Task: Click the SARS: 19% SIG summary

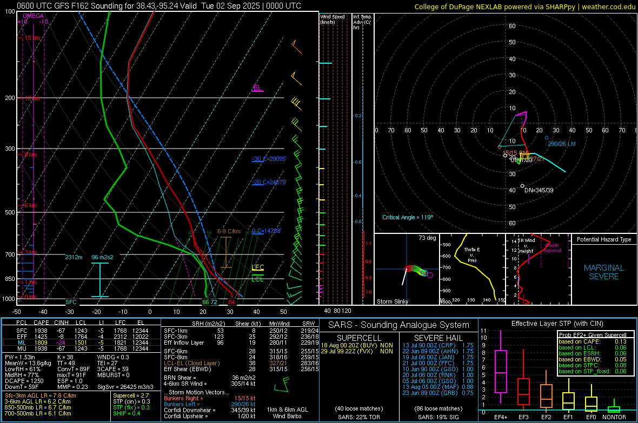Action: 438,417
